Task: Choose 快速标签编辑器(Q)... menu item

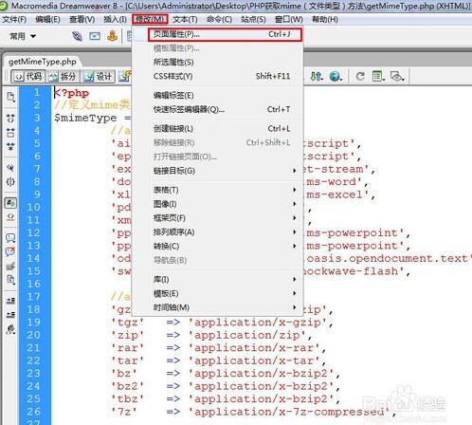Action: pos(217,109)
